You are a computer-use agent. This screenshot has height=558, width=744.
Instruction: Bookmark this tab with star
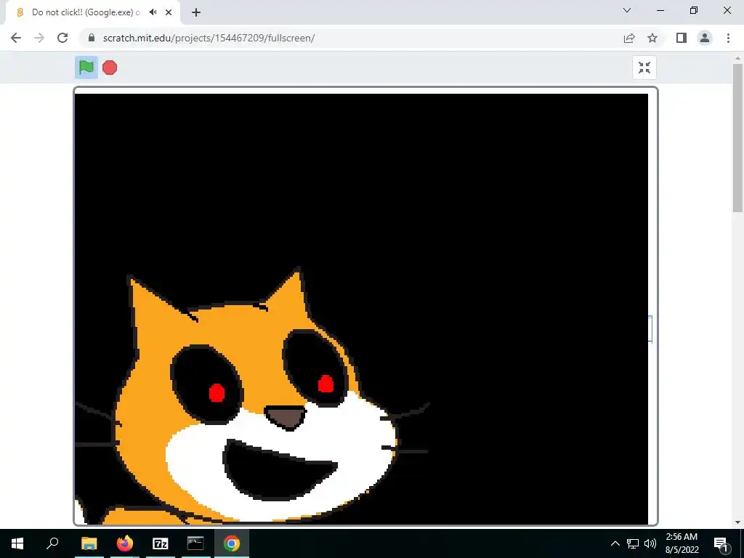coord(652,38)
